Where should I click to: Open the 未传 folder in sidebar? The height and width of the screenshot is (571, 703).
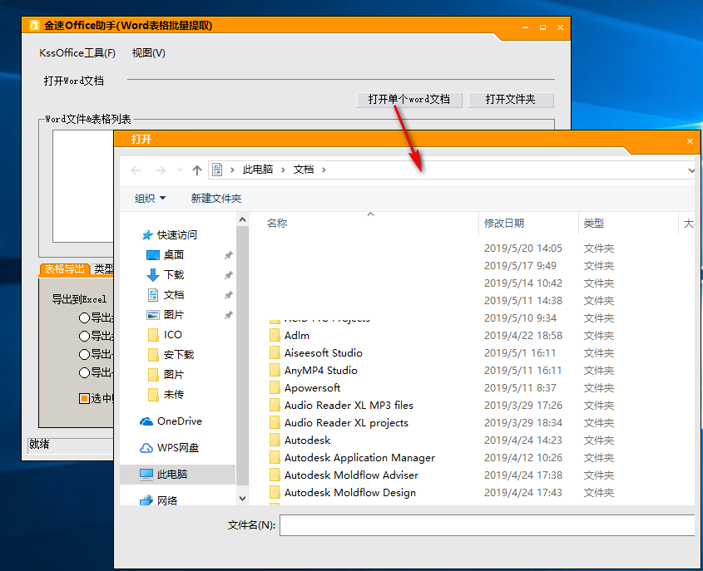tap(166, 395)
